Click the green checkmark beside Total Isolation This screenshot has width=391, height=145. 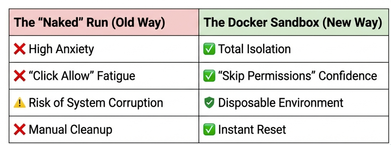coord(209,49)
